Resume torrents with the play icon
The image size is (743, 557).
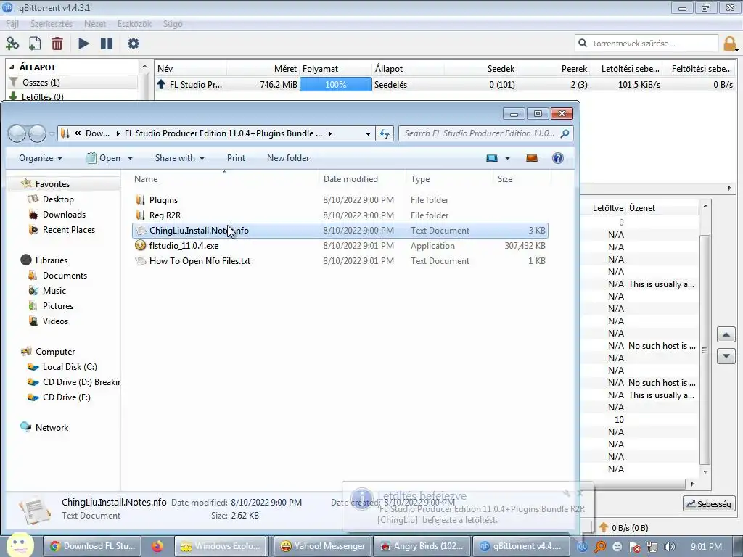tap(83, 44)
